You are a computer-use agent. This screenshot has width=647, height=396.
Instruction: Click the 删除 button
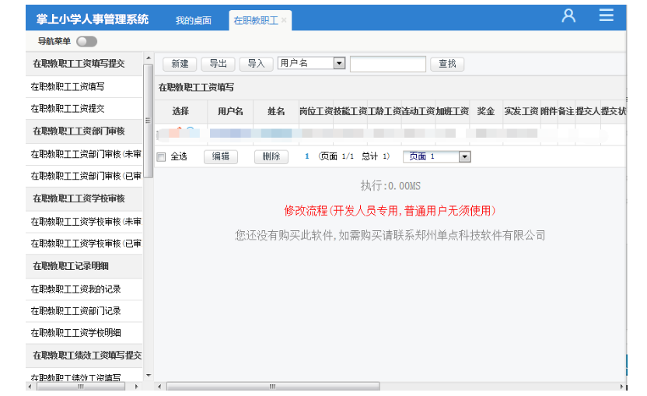(x=271, y=156)
